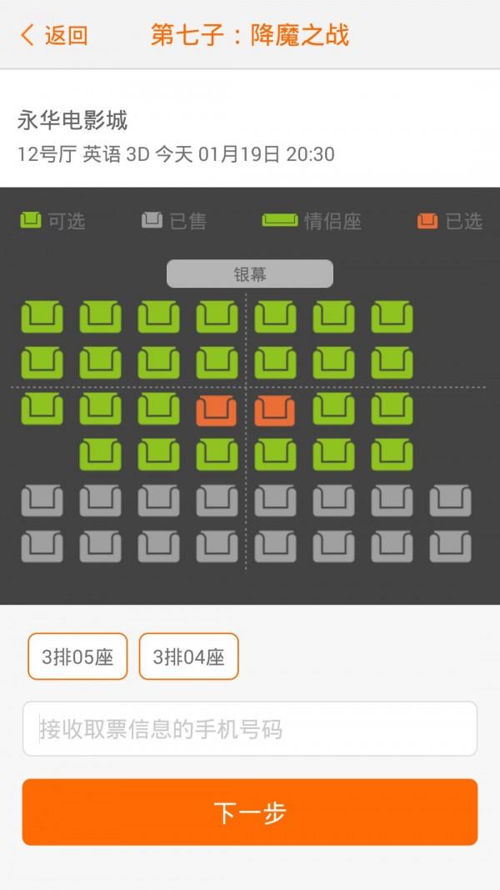Tap the back arrow 返回
500x890 pixels.
pyautogui.click(x=54, y=35)
